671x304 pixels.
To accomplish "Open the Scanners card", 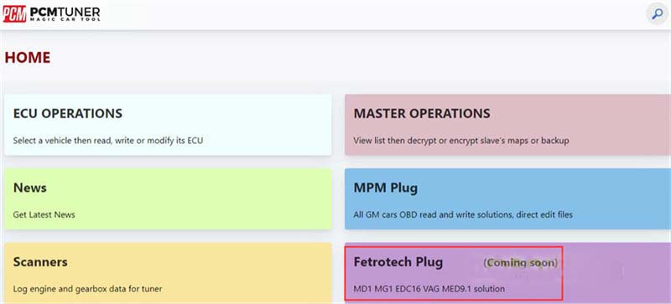I will tap(168, 273).
